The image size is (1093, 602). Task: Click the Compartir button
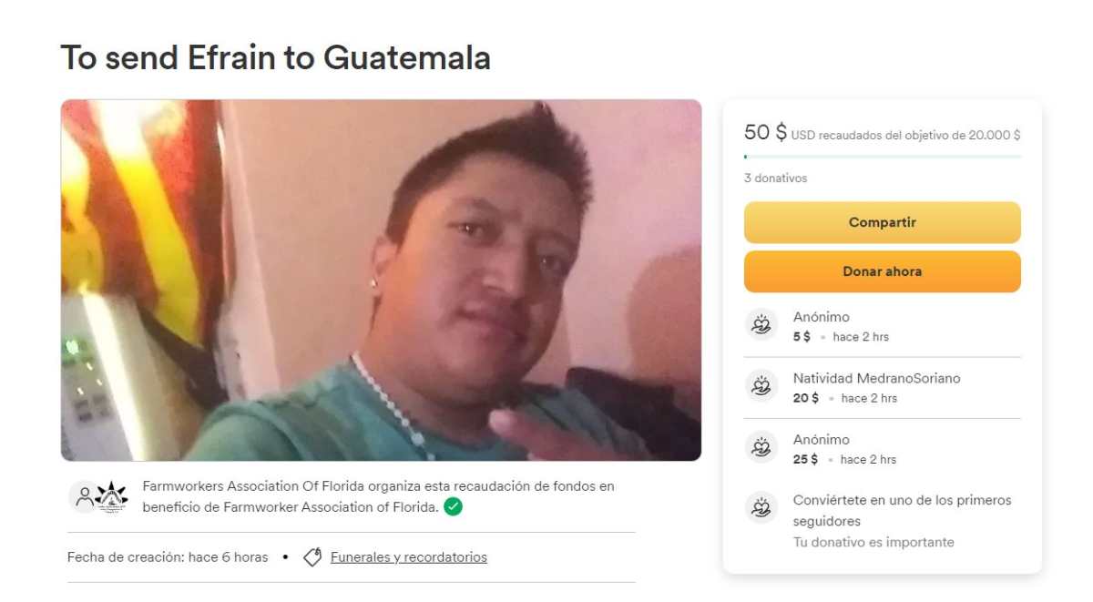882,222
